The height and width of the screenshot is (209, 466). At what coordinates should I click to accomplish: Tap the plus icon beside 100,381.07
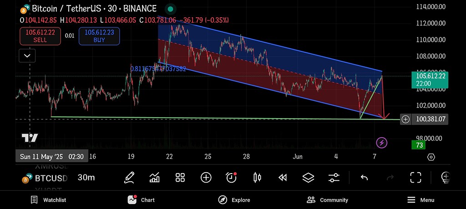coord(405,119)
